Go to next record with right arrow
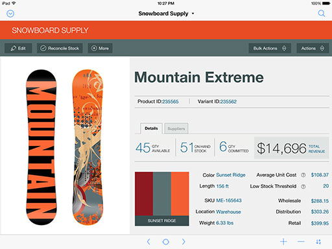 pos(184,242)
